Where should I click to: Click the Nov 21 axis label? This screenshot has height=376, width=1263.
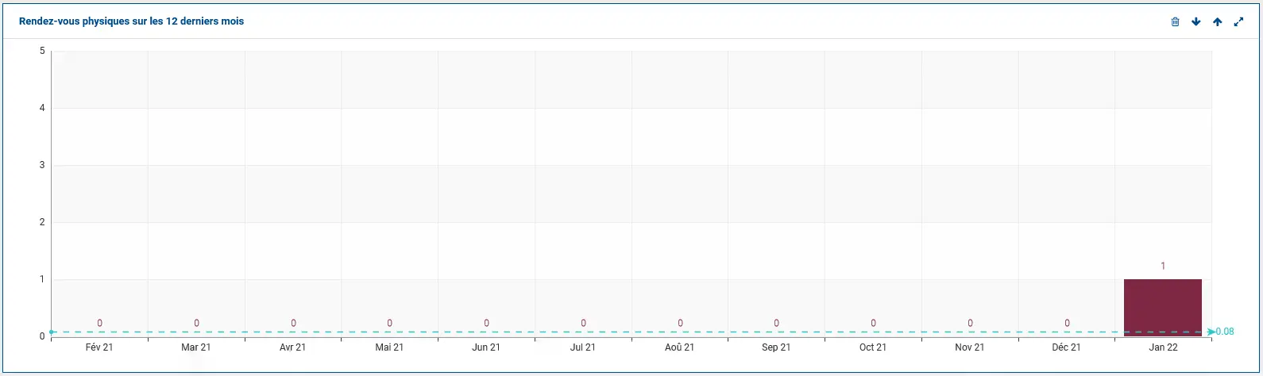tap(970, 347)
